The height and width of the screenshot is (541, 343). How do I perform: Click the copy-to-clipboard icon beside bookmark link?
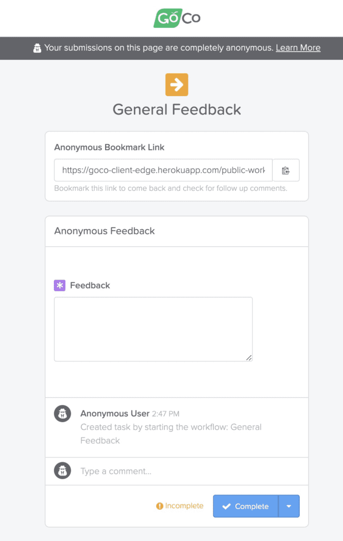(286, 170)
